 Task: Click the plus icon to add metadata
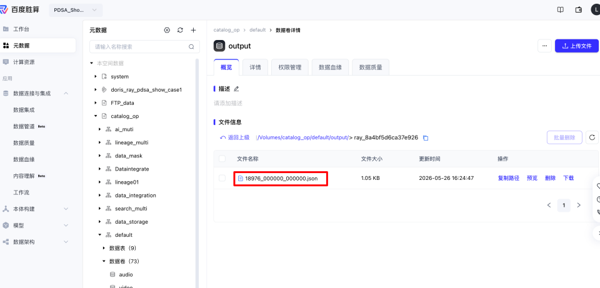click(x=193, y=30)
